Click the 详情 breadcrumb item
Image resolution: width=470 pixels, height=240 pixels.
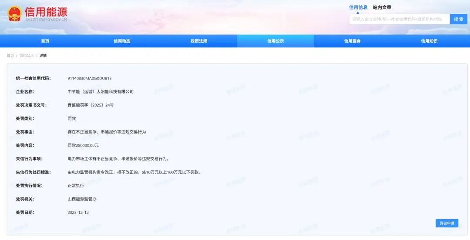(x=43, y=56)
